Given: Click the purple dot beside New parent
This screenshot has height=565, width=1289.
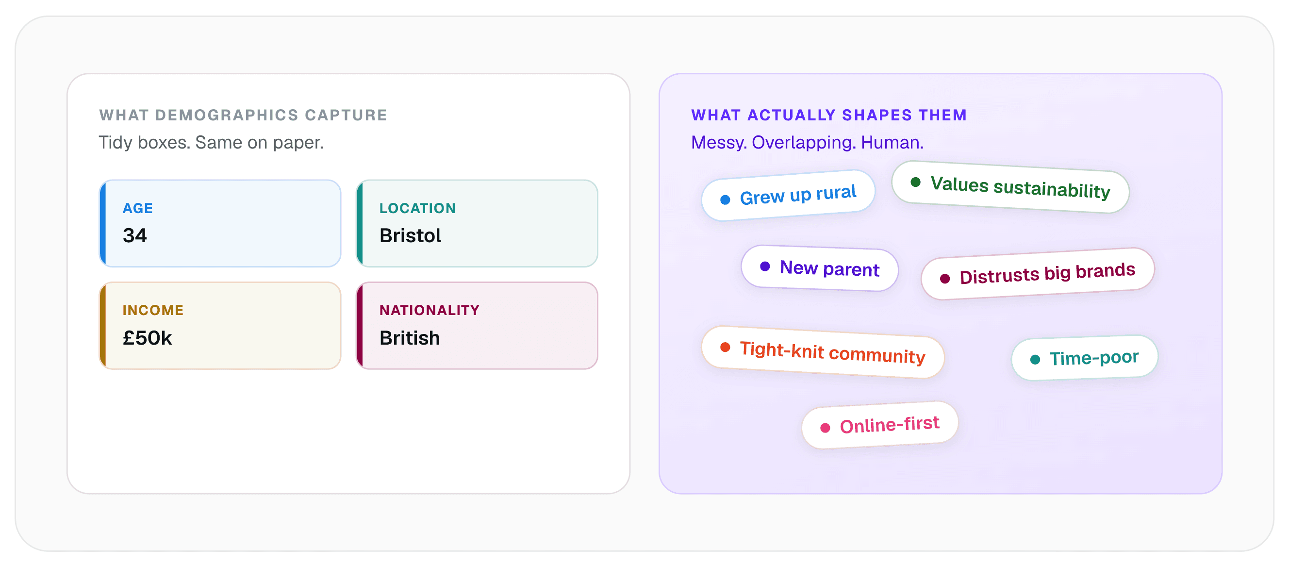Looking at the screenshot, I should 764,266.
